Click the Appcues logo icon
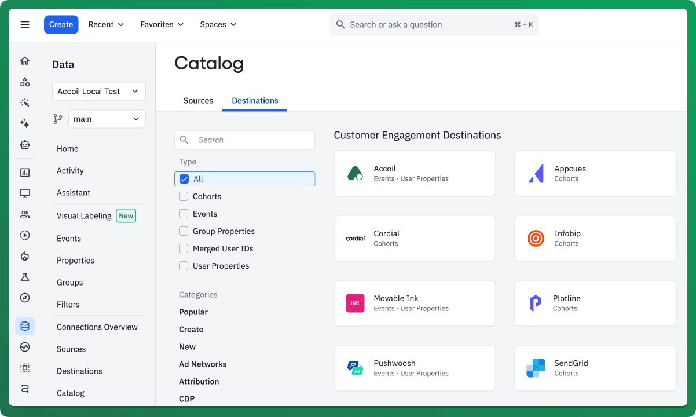The image size is (696, 417). (x=536, y=173)
